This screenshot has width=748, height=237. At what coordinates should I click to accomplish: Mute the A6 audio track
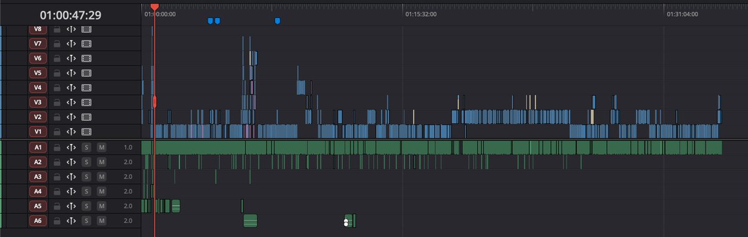point(102,221)
